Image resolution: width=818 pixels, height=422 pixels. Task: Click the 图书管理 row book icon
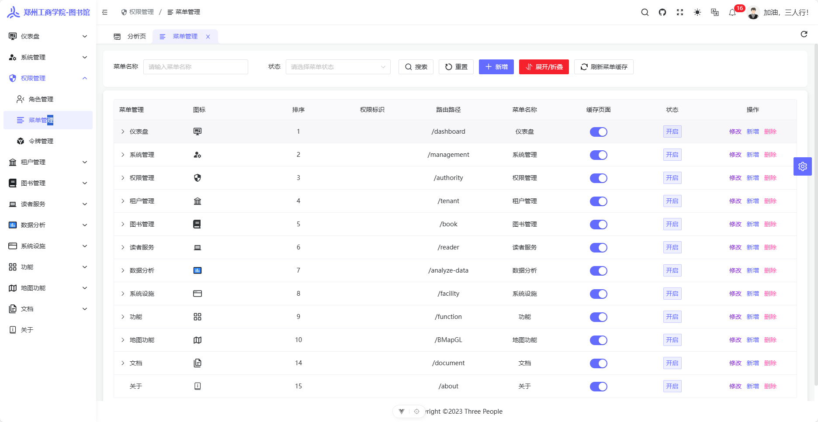(197, 224)
